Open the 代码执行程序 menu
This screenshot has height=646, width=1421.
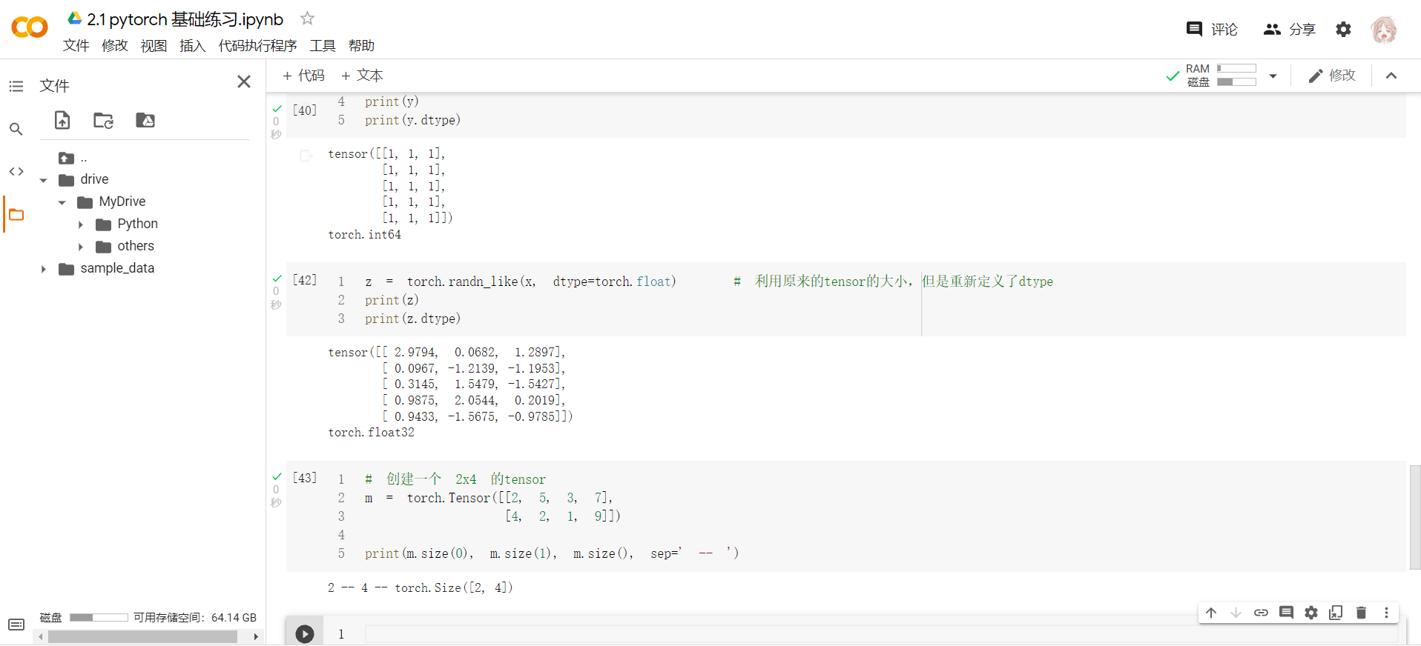[257, 46]
